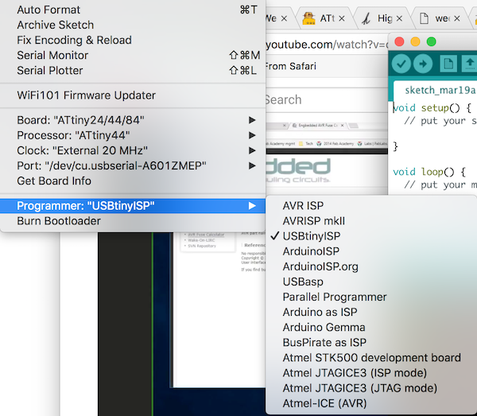Viewport: 477px width, 416px height.
Task: Expand the Port usbserial-A601ZMEP submenu
Action: pos(133,166)
